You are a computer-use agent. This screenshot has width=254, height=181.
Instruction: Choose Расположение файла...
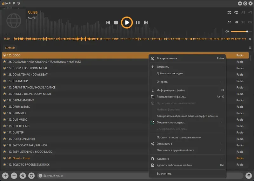coord(187,97)
